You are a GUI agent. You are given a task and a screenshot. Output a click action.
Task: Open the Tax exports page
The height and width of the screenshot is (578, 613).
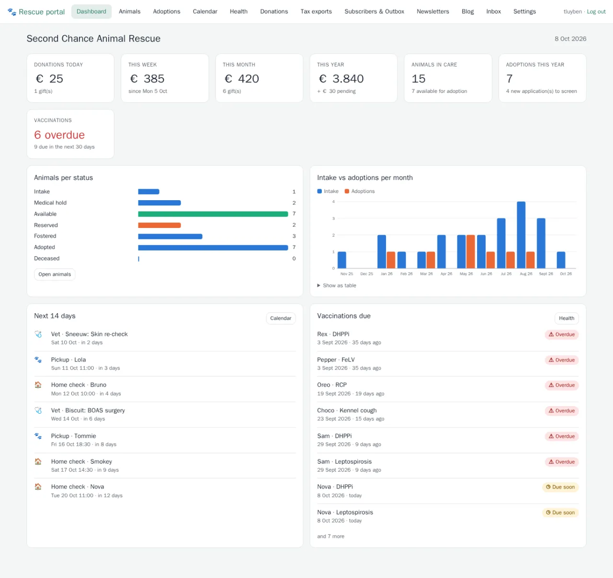coord(316,11)
